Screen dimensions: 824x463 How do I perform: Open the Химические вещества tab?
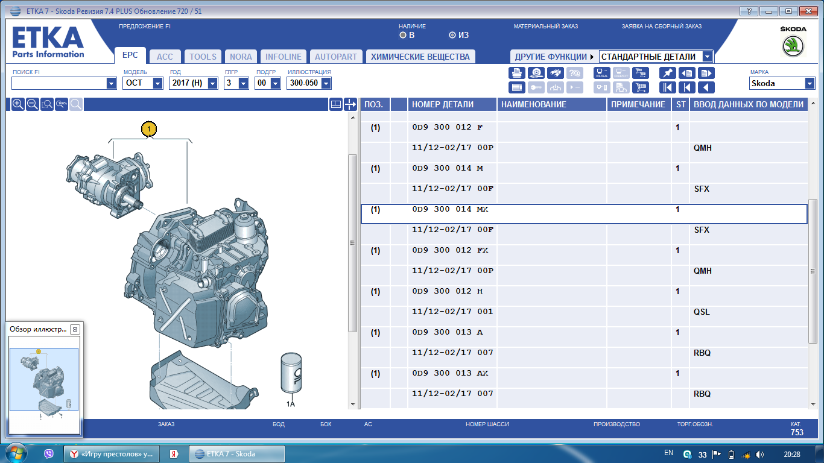(420, 57)
